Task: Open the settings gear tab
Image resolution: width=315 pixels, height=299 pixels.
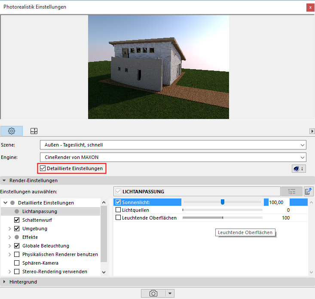Action: [12, 131]
